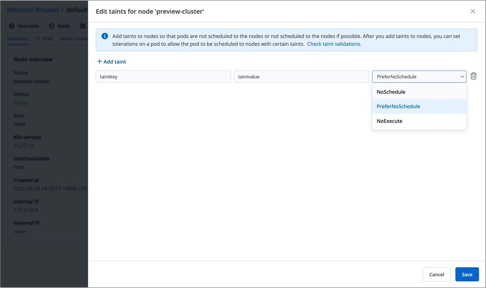Click the pencil icon beside YAML
This screenshot has height=288, width=486.
pos(37,38)
